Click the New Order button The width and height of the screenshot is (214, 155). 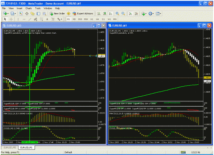tap(57, 13)
